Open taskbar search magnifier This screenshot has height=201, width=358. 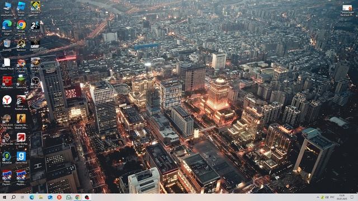pyautogui.click(x=13, y=197)
